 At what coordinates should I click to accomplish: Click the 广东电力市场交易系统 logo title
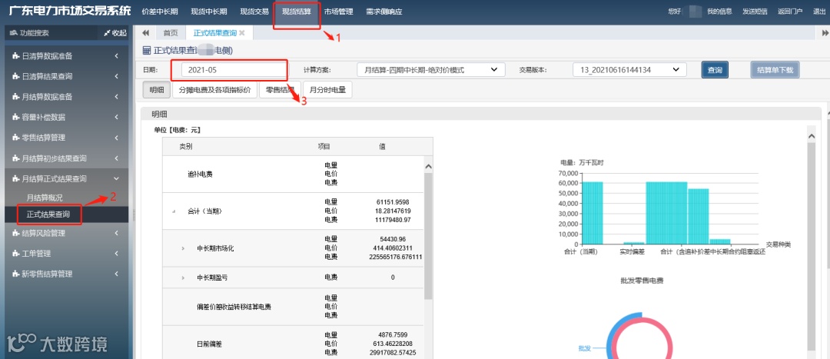click(x=69, y=11)
